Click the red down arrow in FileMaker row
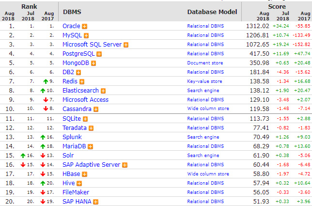312x206 pixels. (43, 192)
